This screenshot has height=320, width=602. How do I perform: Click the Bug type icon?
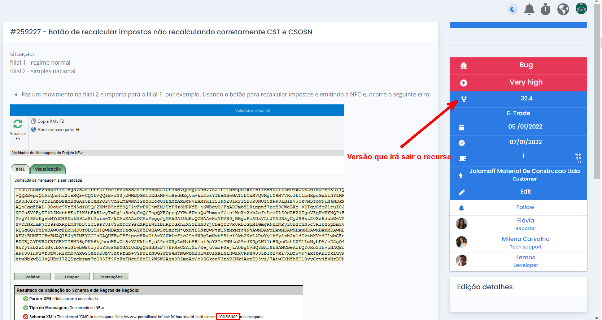464,66
